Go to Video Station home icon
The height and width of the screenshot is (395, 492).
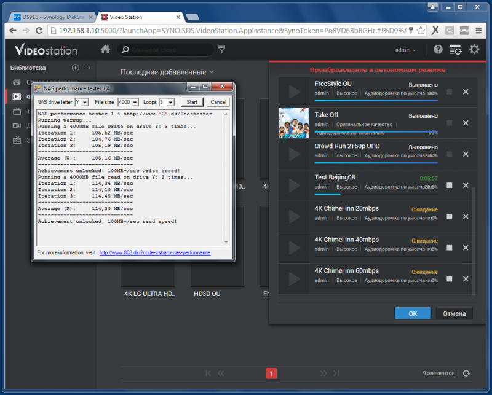pos(105,50)
